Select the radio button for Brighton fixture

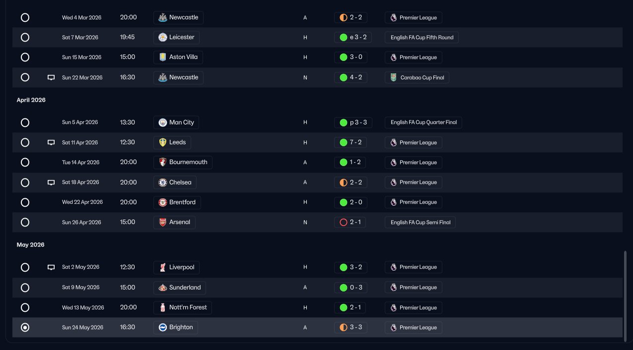pos(25,327)
